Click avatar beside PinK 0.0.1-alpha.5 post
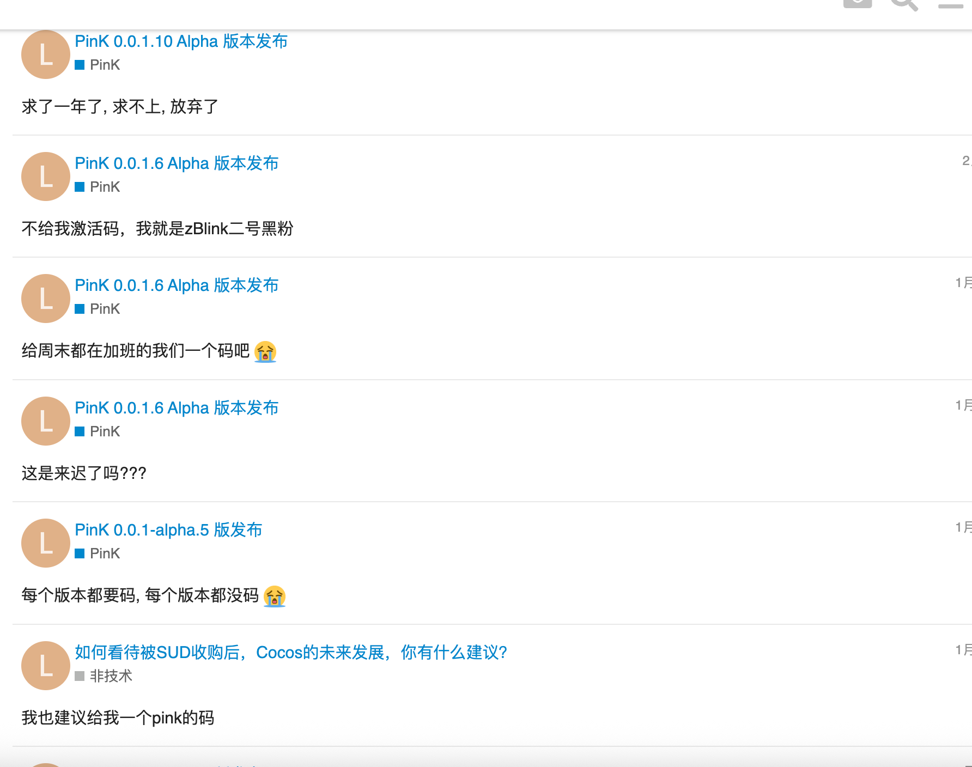 pyautogui.click(x=46, y=543)
